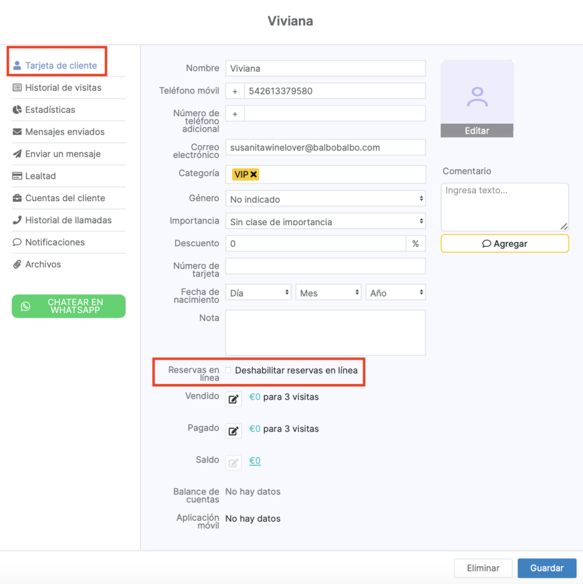
Task: Click into the Comentario text area
Action: (x=504, y=206)
